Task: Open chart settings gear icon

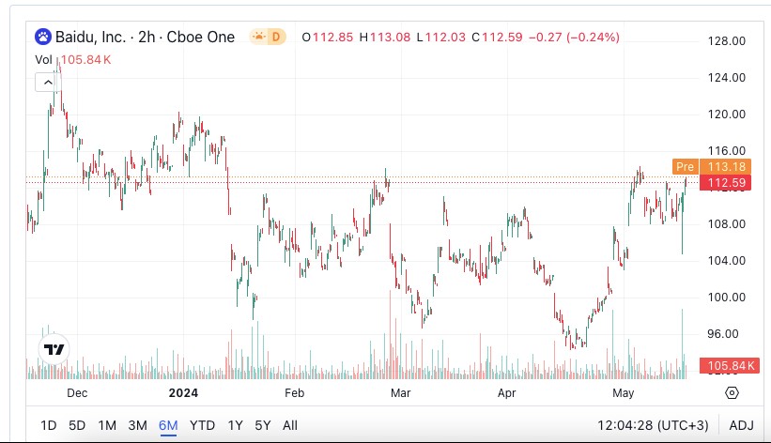Action: click(x=732, y=392)
